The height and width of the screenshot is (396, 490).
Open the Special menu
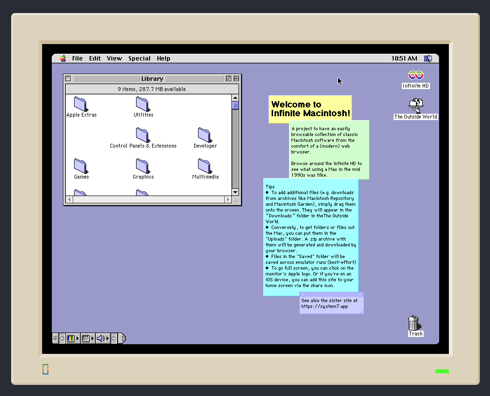(139, 58)
